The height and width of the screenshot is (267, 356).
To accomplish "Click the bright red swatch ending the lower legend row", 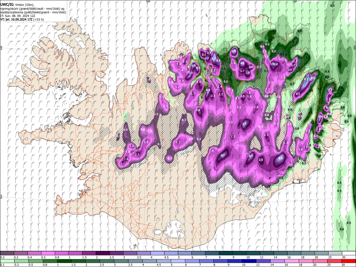I will tap(348, 261).
